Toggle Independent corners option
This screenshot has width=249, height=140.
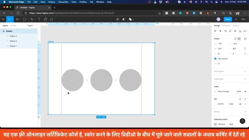(245, 54)
